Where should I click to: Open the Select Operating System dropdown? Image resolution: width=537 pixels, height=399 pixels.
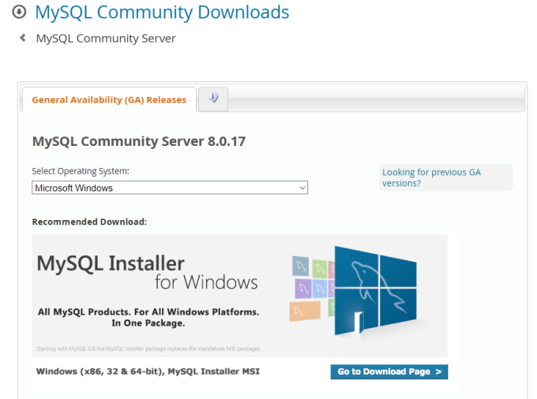coord(170,188)
